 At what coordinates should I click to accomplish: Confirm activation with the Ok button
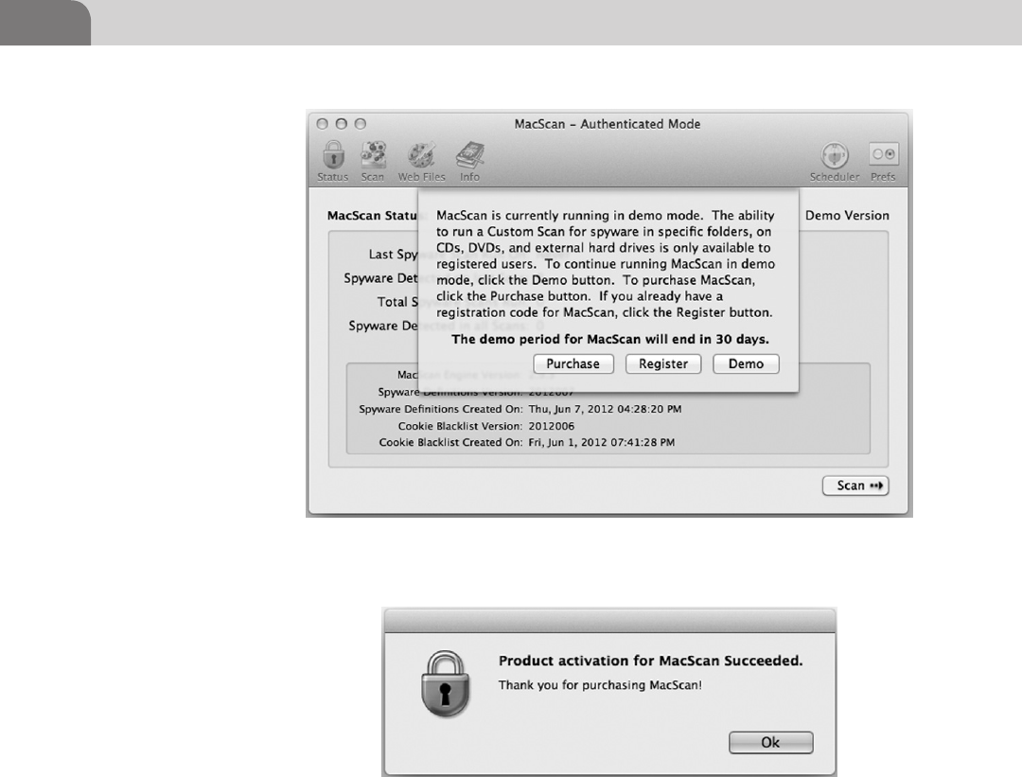coord(770,742)
